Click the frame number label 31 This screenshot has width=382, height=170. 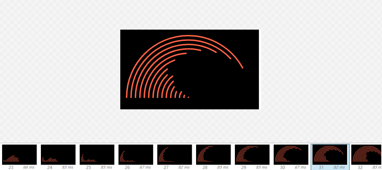tap(321, 168)
